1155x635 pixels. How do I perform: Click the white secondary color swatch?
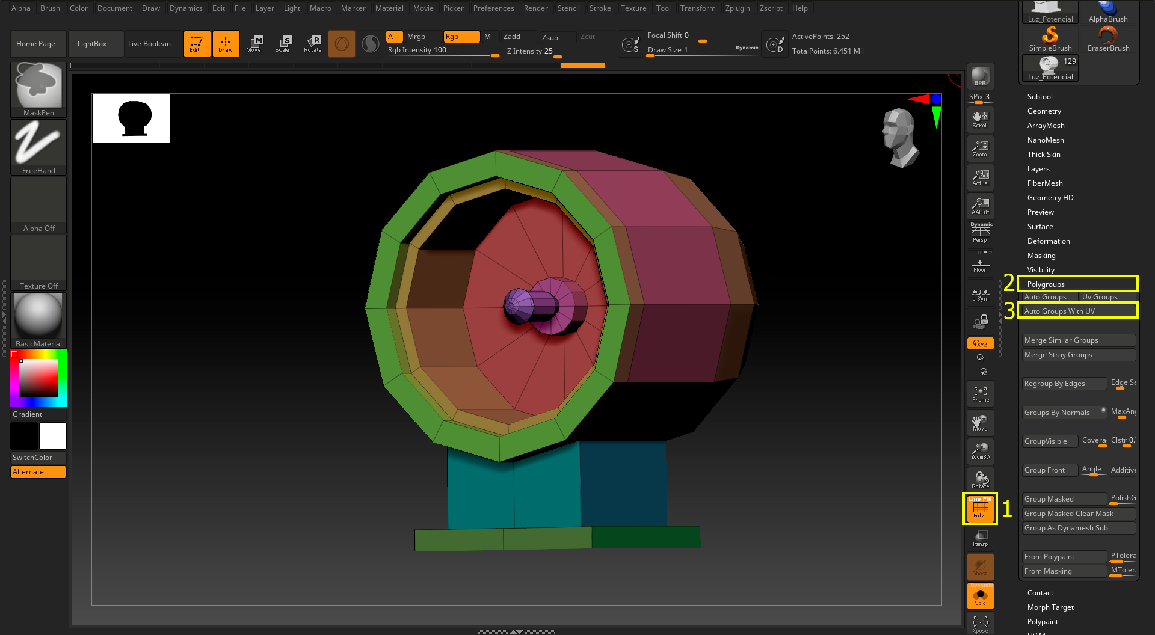(53, 436)
